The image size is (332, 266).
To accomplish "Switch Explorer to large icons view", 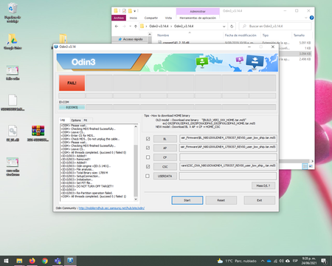I will pyautogui.click(x=311, y=166).
